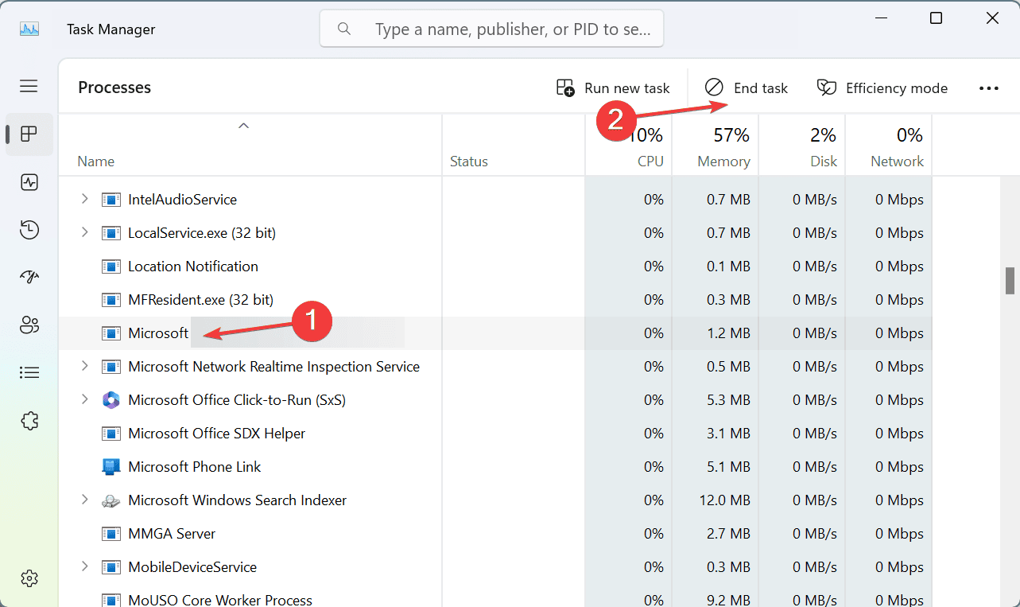
Task: Open the Services page icon
Action: [29, 420]
